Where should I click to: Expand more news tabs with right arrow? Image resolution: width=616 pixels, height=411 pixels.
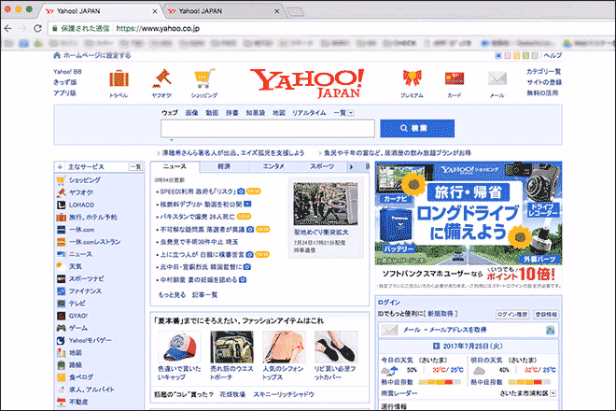tap(352, 166)
